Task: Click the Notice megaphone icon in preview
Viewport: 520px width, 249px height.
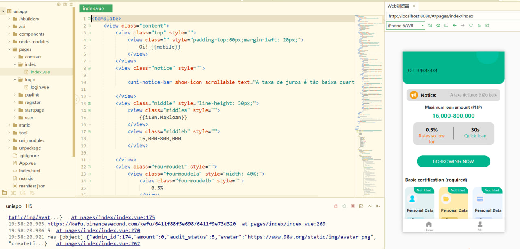Action: pos(414,95)
